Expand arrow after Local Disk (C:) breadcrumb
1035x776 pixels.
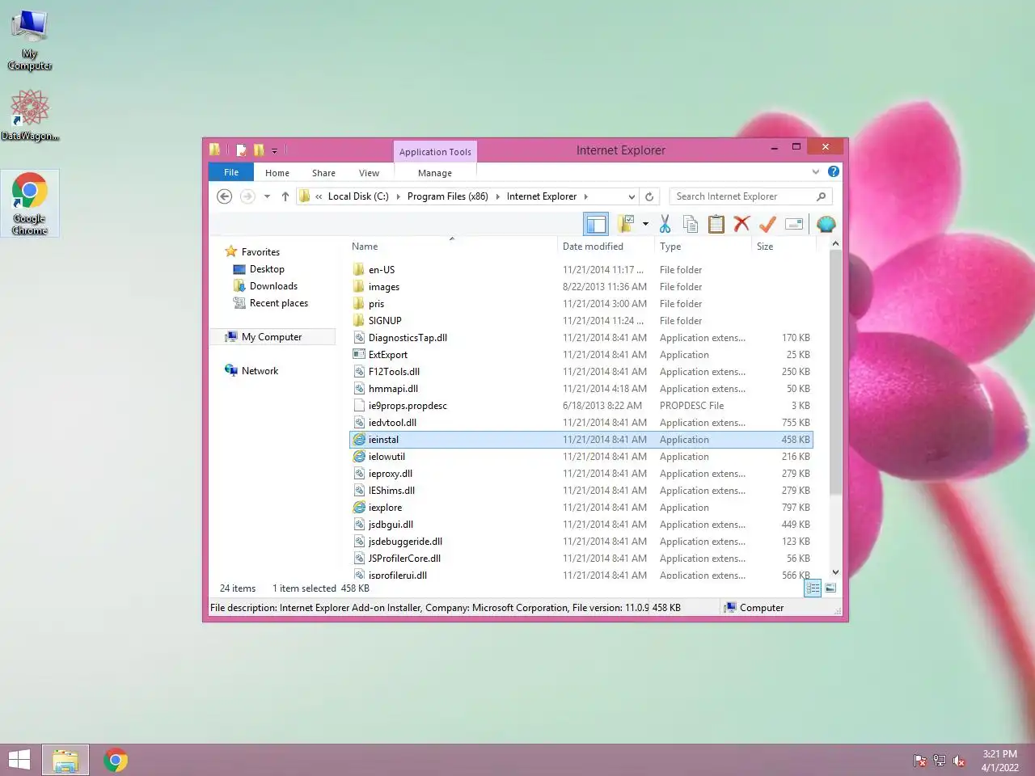click(399, 196)
